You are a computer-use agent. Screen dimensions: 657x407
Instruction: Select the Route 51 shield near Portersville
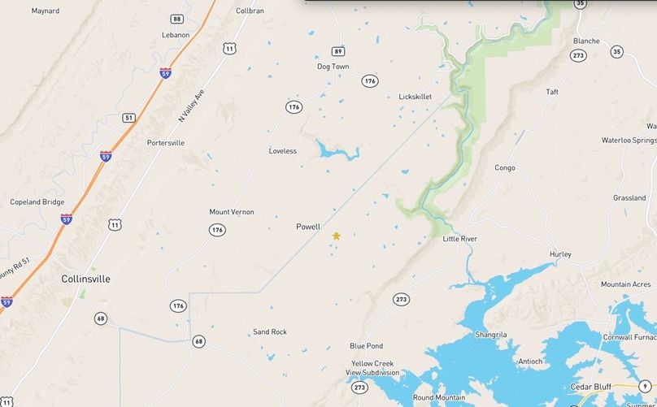tap(128, 118)
